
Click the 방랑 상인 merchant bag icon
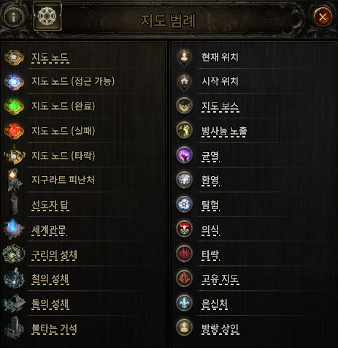pyautogui.click(x=184, y=328)
